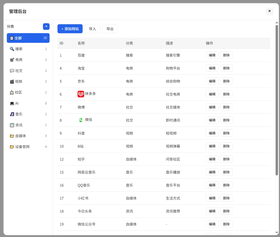Click the 视频弹幕 description cell
This screenshot has height=237, width=280.
tap(173, 146)
